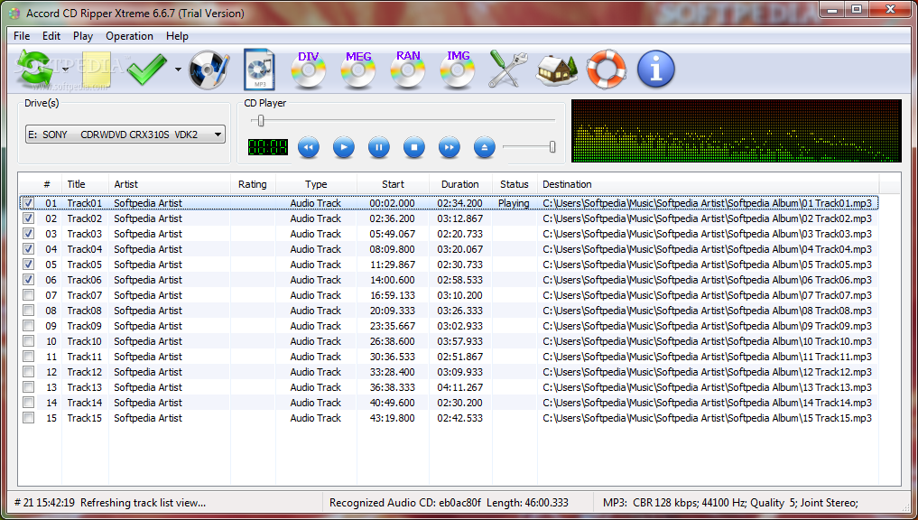Click the green elapsed time display

click(x=268, y=147)
